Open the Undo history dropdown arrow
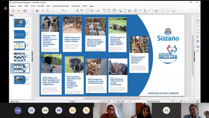The height and width of the screenshot is (118, 209). (67, 10)
